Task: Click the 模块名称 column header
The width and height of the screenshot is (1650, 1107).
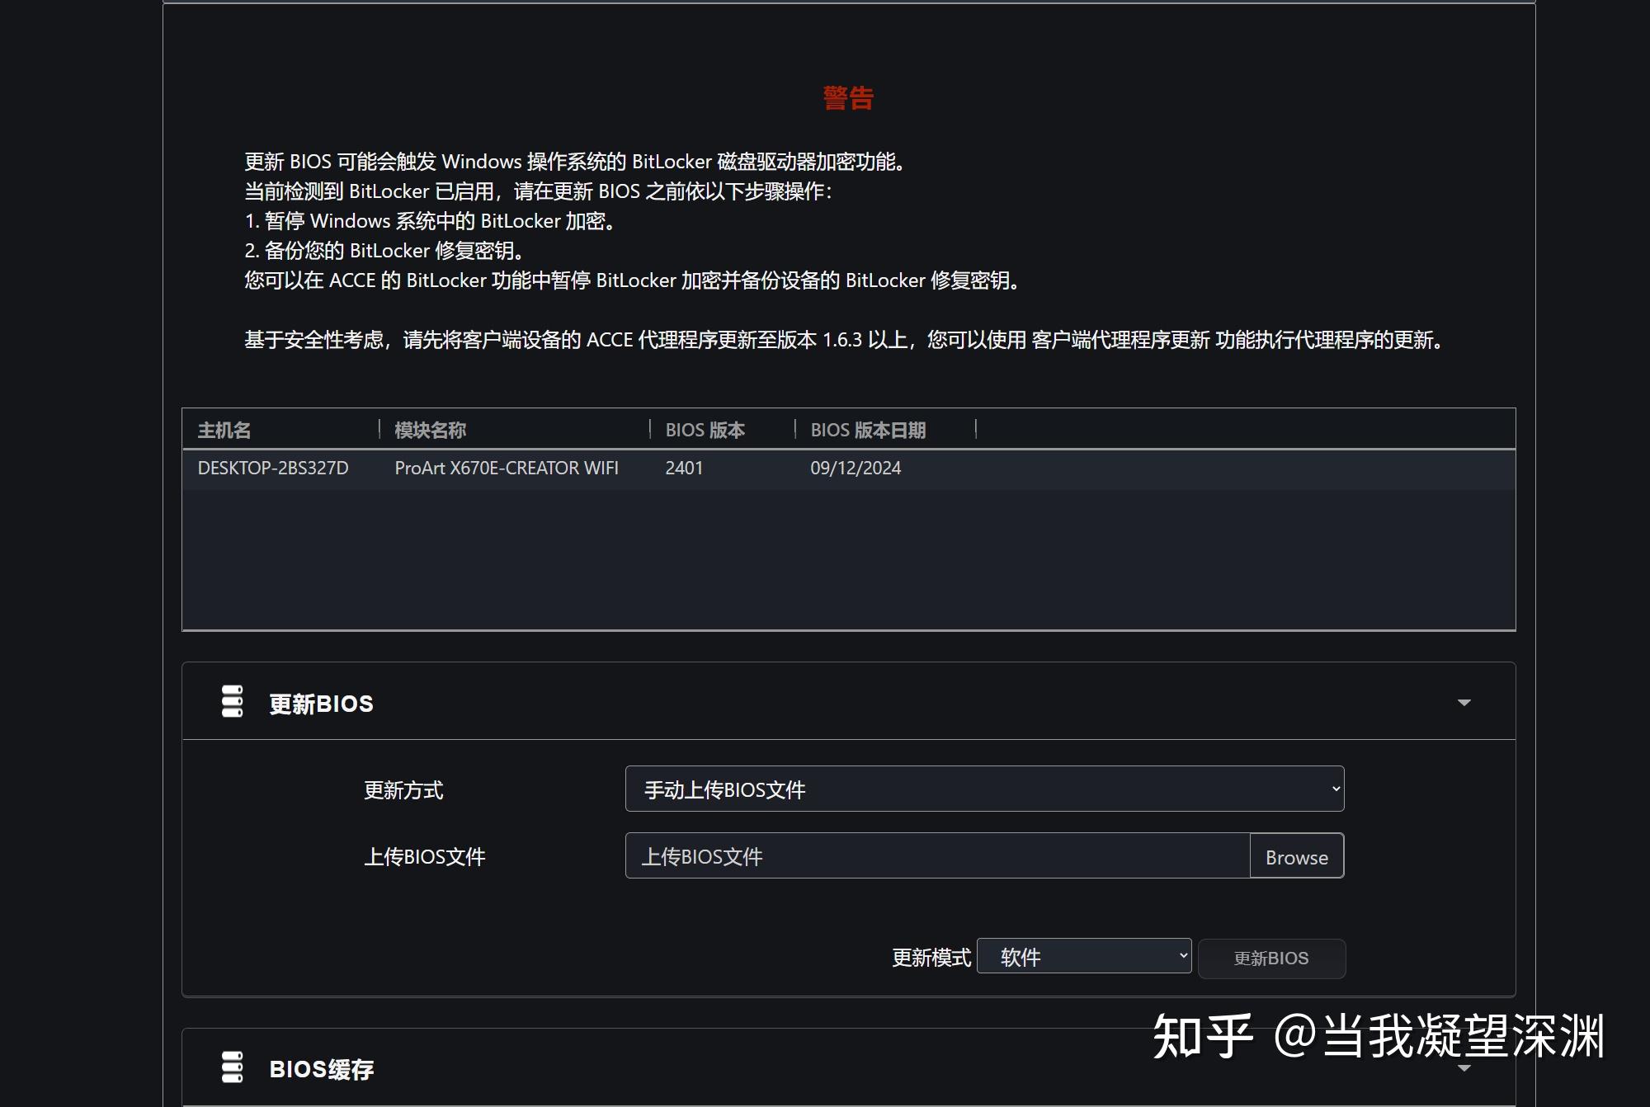Action: [x=429, y=430]
